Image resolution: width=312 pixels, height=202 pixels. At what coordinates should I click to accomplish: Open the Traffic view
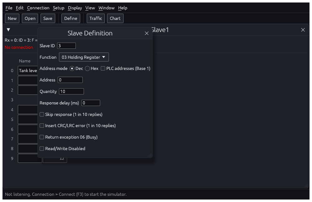(x=96, y=18)
